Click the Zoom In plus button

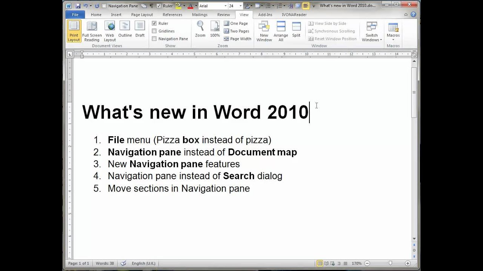tap(408, 263)
